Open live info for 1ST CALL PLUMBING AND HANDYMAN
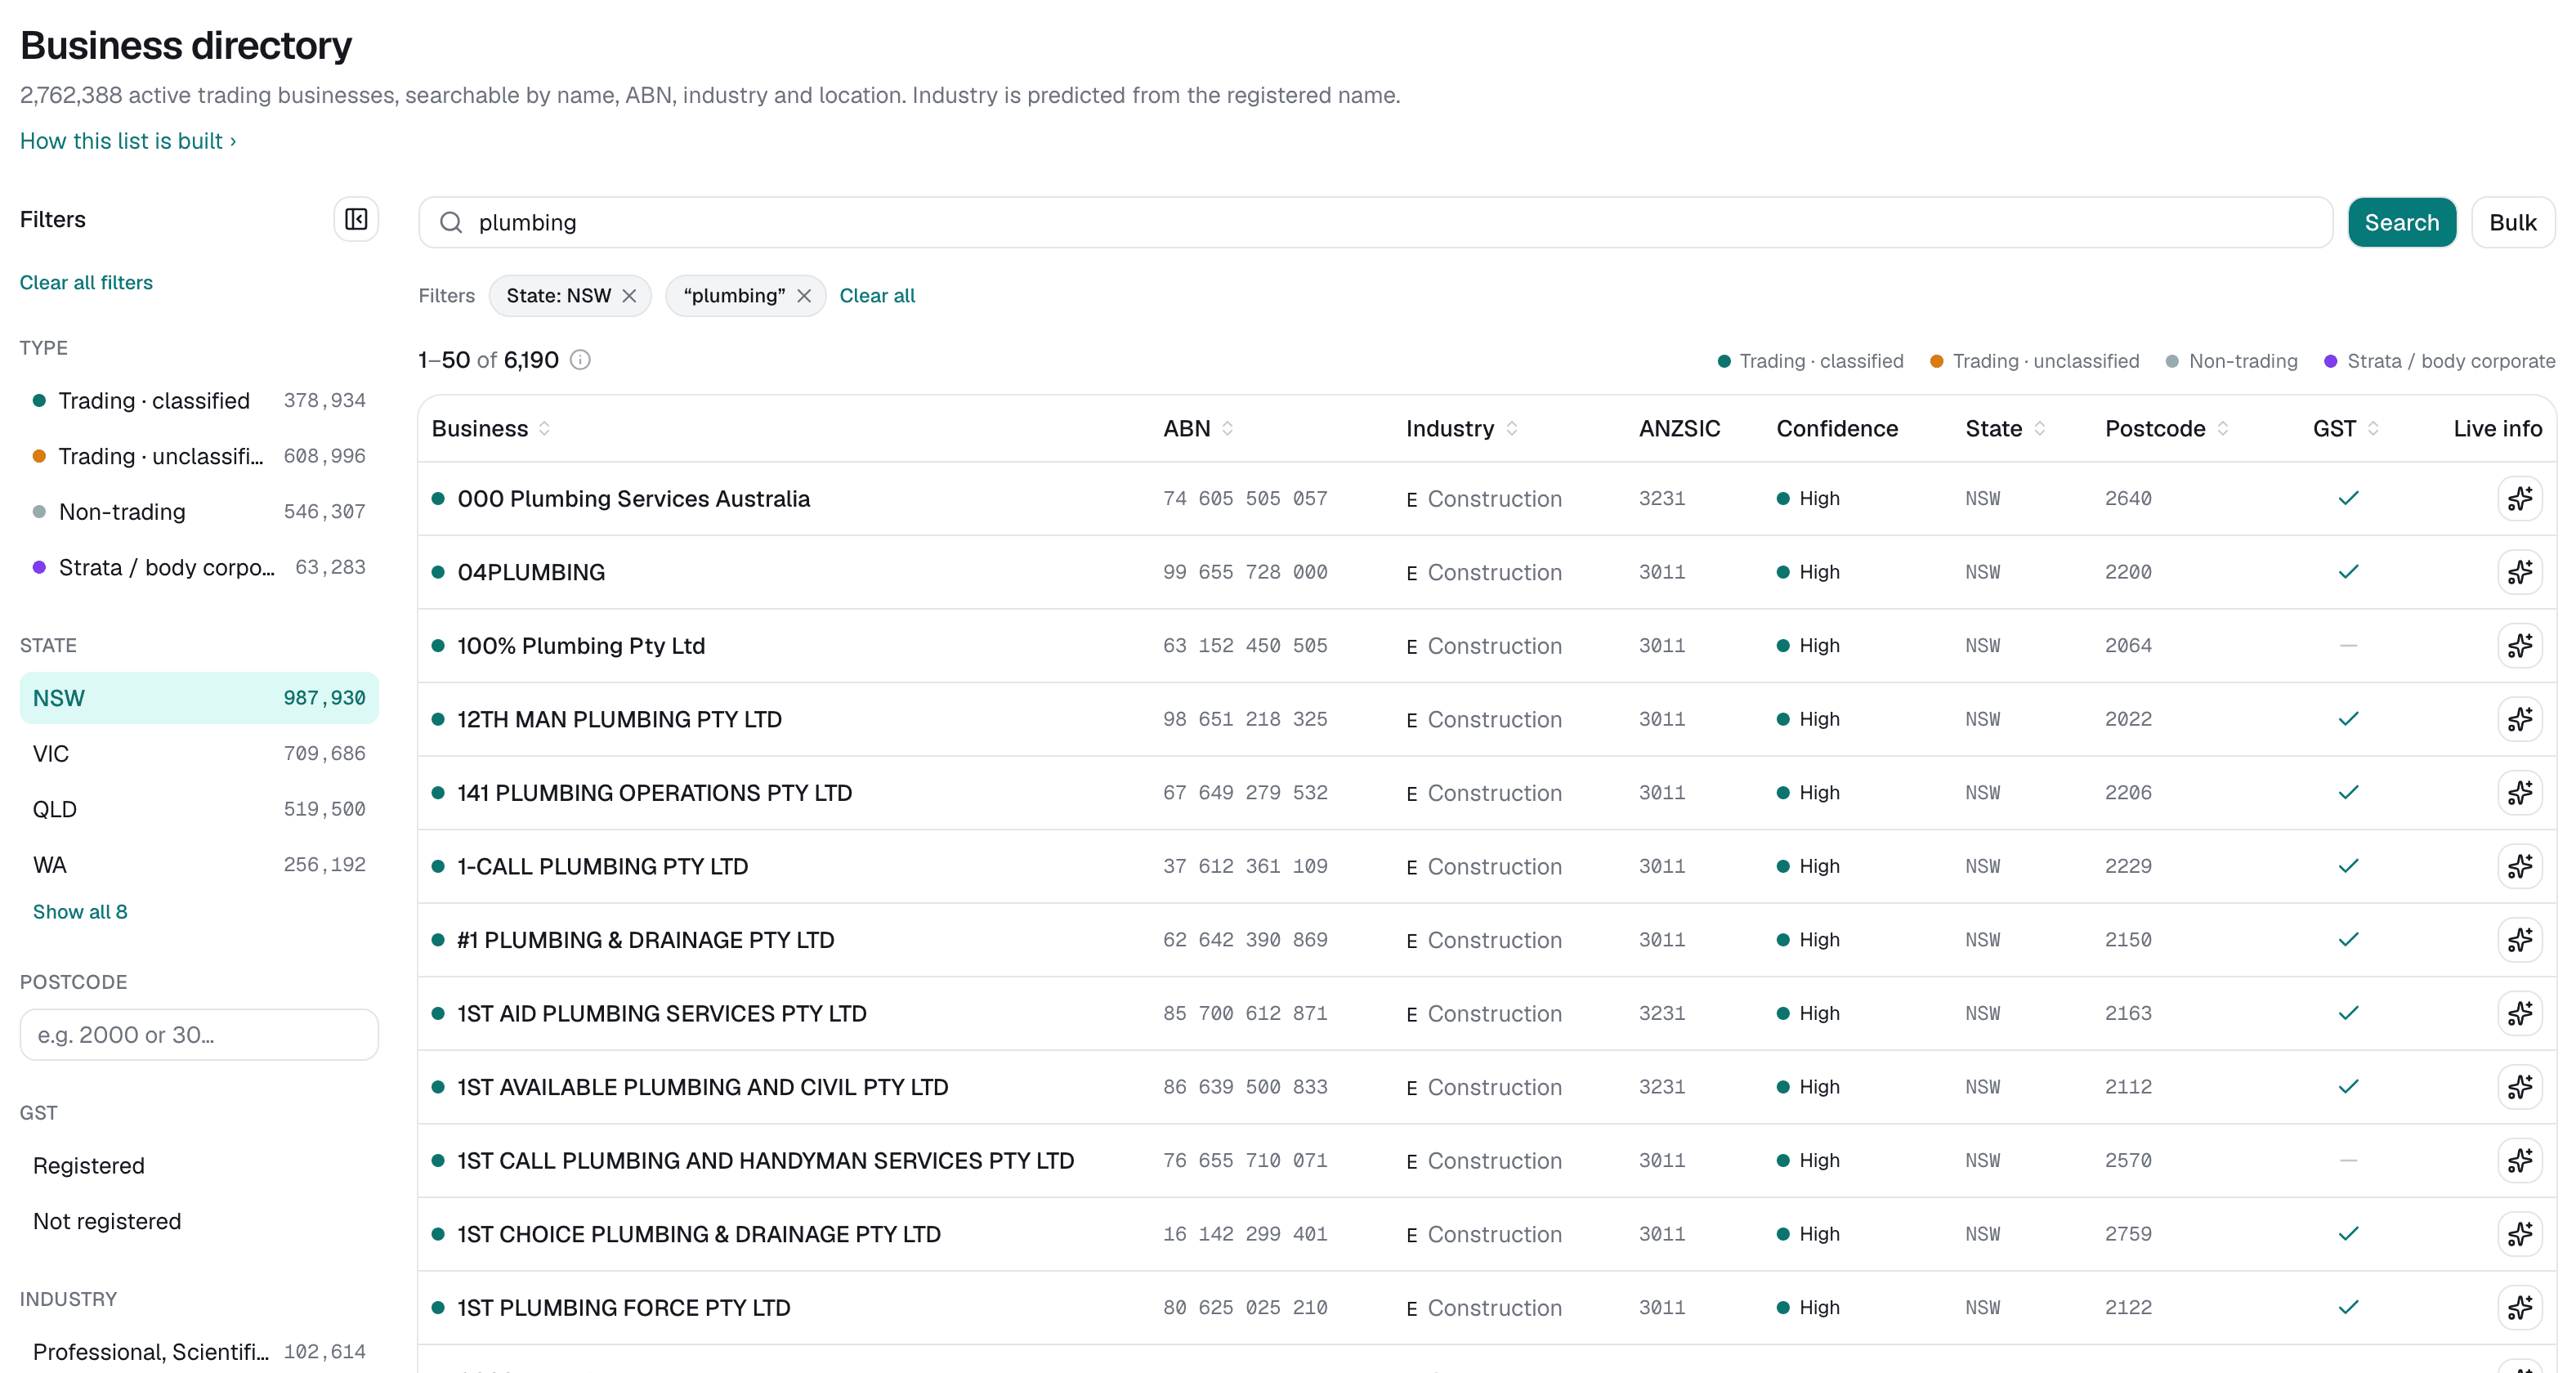2576x1373 pixels. tap(2520, 1160)
